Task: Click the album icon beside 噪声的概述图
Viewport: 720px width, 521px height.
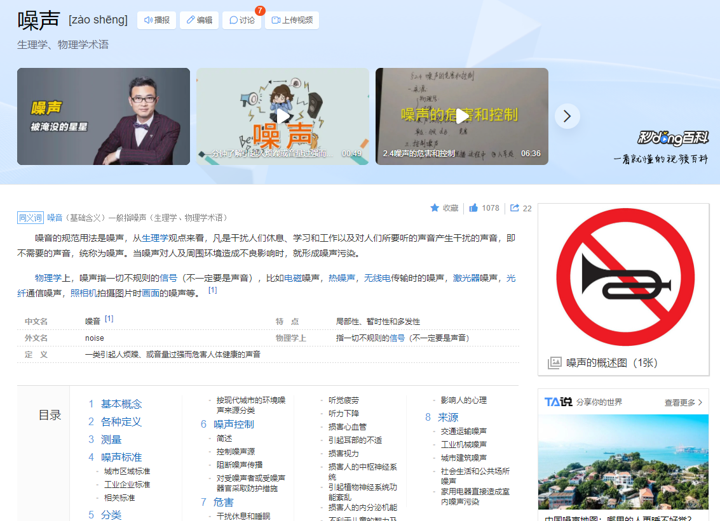Action: [554, 363]
